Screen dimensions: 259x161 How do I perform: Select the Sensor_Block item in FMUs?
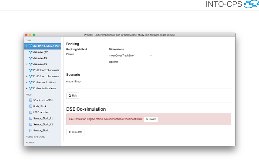click(41, 130)
